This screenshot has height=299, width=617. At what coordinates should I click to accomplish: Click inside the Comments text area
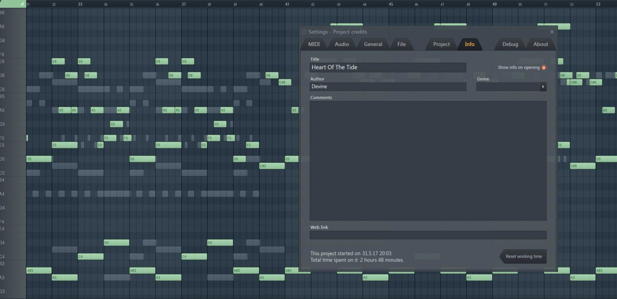tap(428, 161)
